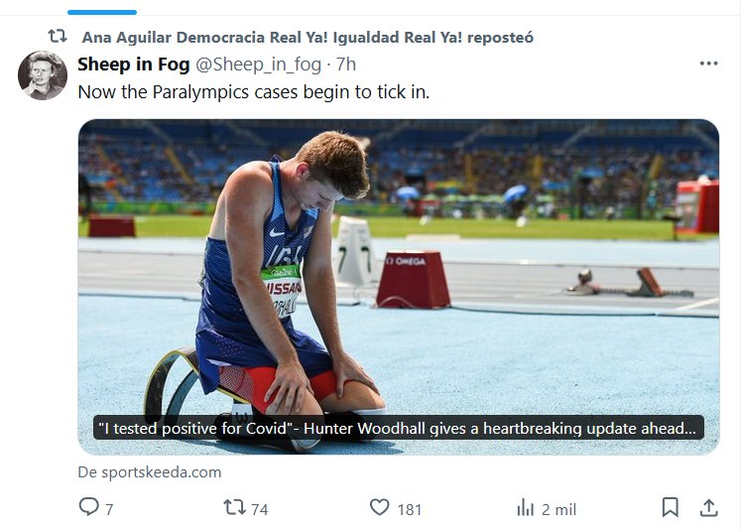Open the Sheep in Fog display name
This screenshot has height=530, width=742.
coord(135,65)
